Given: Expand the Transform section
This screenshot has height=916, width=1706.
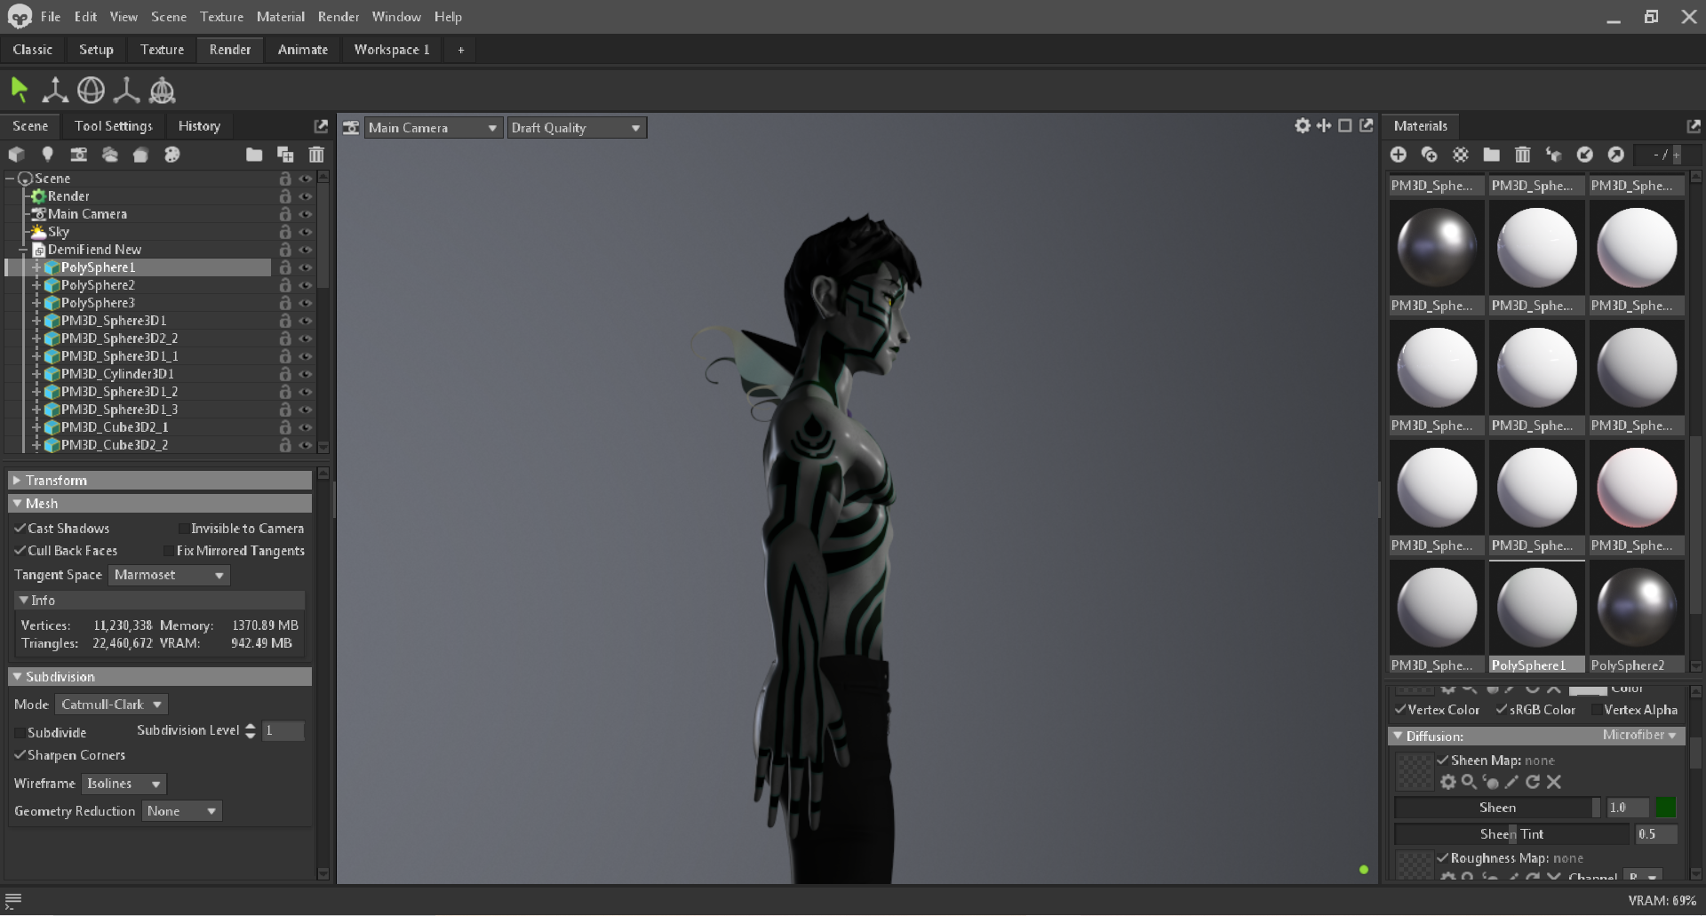Looking at the screenshot, I should coord(160,481).
